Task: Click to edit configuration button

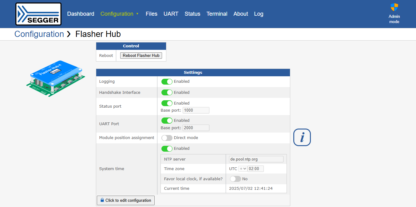Action: point(126,200)
